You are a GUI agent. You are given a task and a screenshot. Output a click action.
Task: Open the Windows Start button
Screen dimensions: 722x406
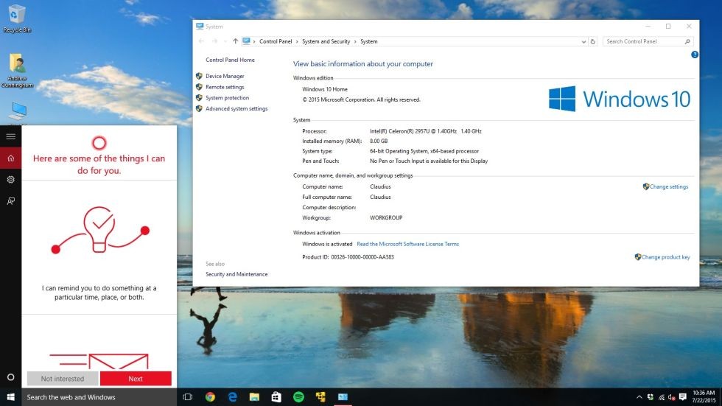click(10, 397)
